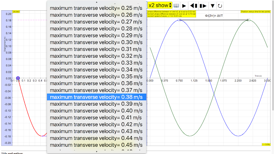Viewport: 274px width, 154px height.
Task: Click the blue wave source marker at origin
Action: point(18,78)
